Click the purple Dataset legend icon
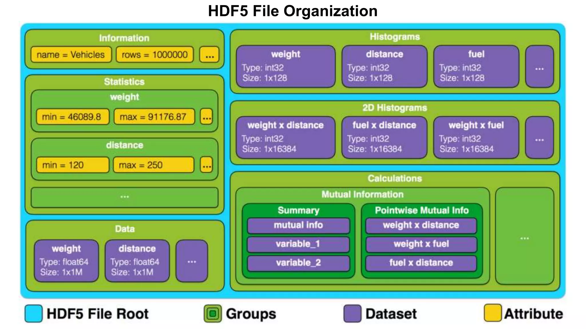The width and height of the screenshot is (586, 329). pos(352,314)
